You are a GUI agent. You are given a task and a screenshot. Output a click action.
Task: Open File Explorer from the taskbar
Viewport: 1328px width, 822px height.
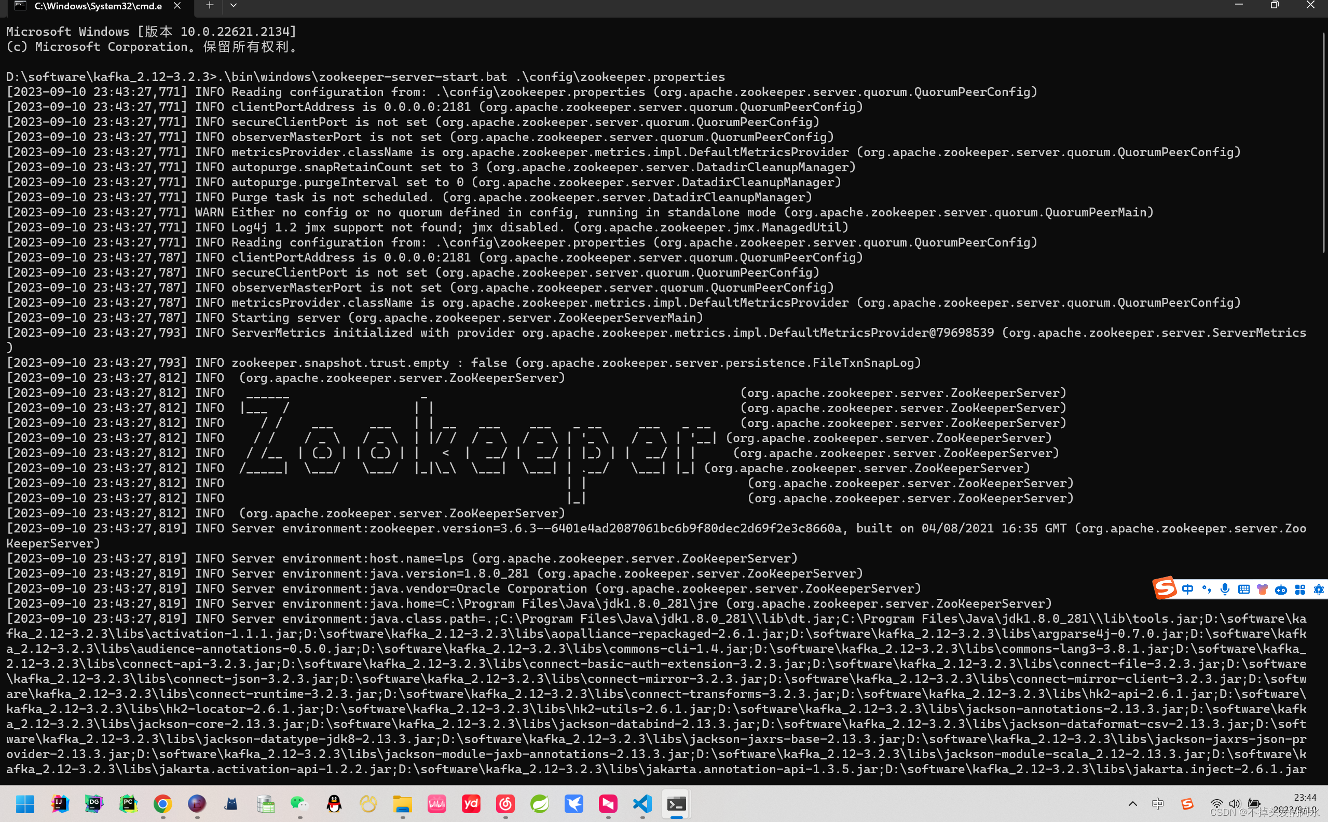point(402,803)
